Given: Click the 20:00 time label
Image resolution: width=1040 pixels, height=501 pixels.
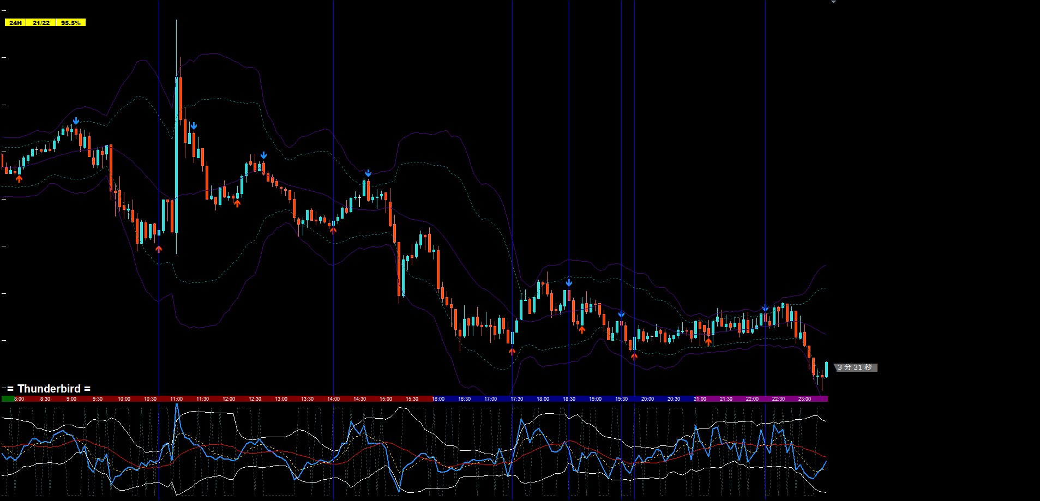Looking at the screenshot, I should [x=647, y=399].
